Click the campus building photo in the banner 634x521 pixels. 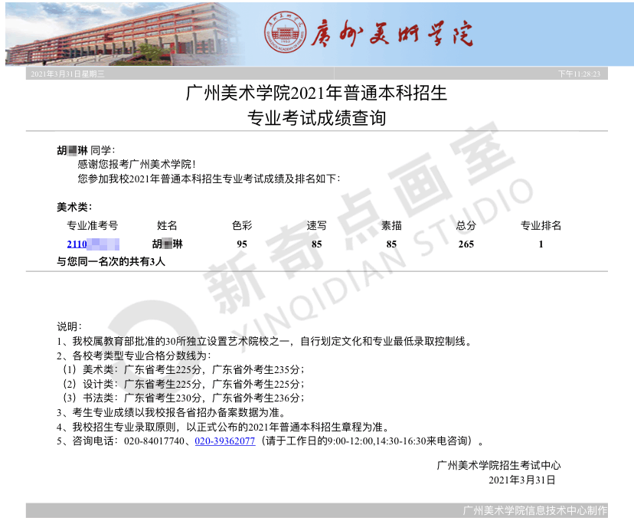point(123,33)
